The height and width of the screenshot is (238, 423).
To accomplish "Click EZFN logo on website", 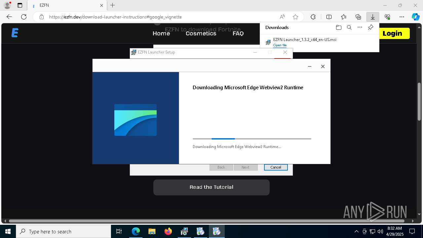I will click(x=15, y=33).
